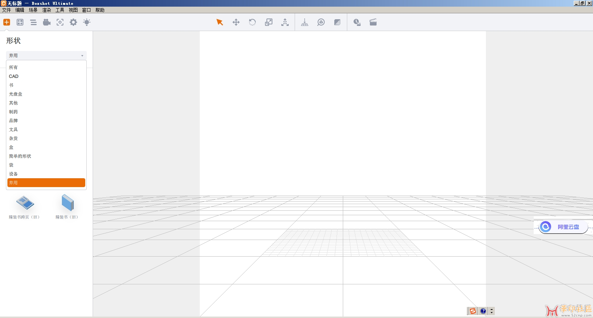This screenshot has width=593, height=318.
Task: Choose 所有 in the category list
Action: (x=46, y=67)
